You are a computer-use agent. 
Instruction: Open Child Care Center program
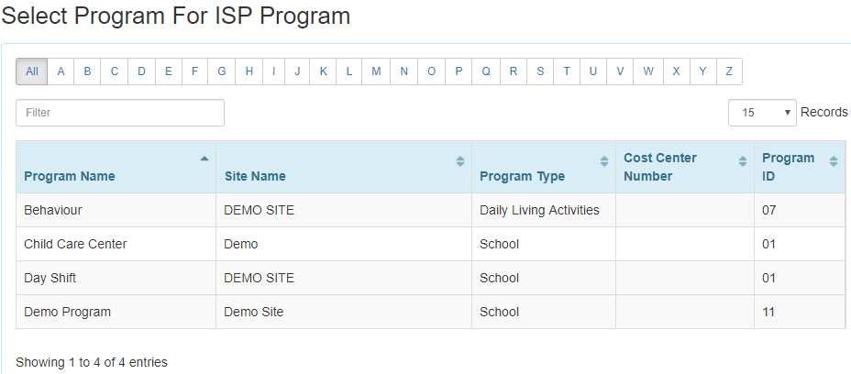430,244
